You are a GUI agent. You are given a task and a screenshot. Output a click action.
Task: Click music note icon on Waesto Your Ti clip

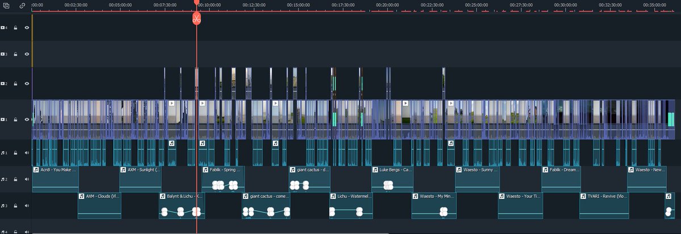click(x=502, y=196)
